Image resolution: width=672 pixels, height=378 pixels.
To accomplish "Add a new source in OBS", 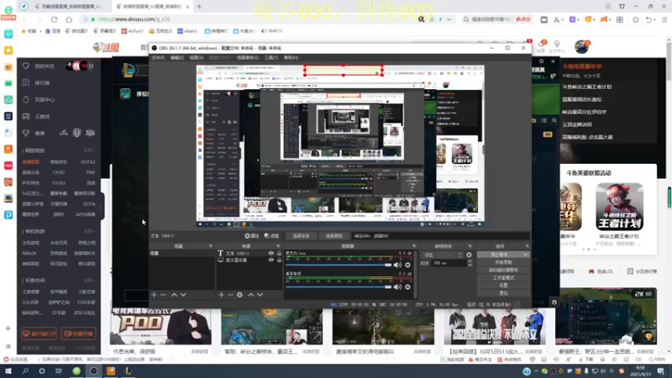I will tap(221, 295).
